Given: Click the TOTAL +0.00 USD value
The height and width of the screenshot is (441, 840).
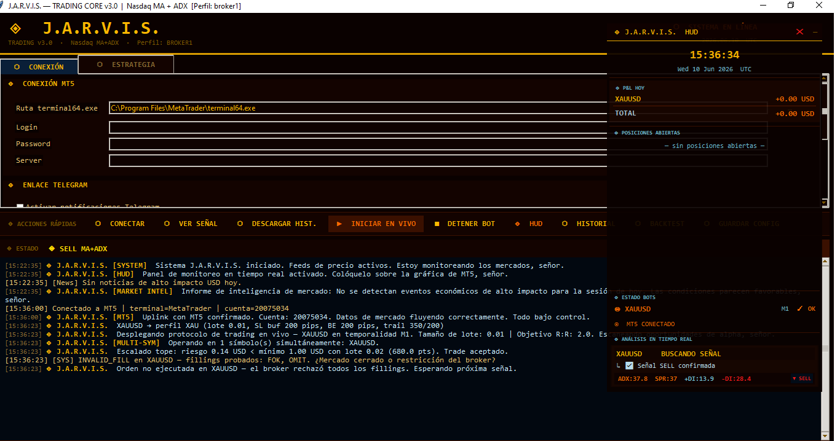Looking at the screenshot, I should [794, 114].
